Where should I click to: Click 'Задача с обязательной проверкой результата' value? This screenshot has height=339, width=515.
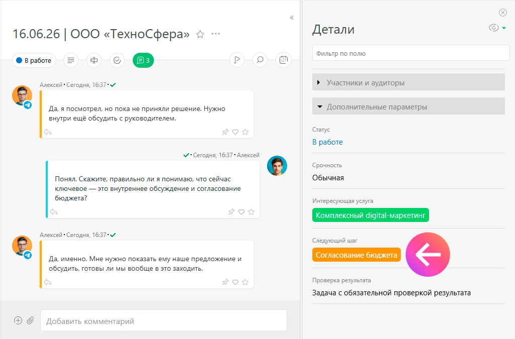click(391, 293)
